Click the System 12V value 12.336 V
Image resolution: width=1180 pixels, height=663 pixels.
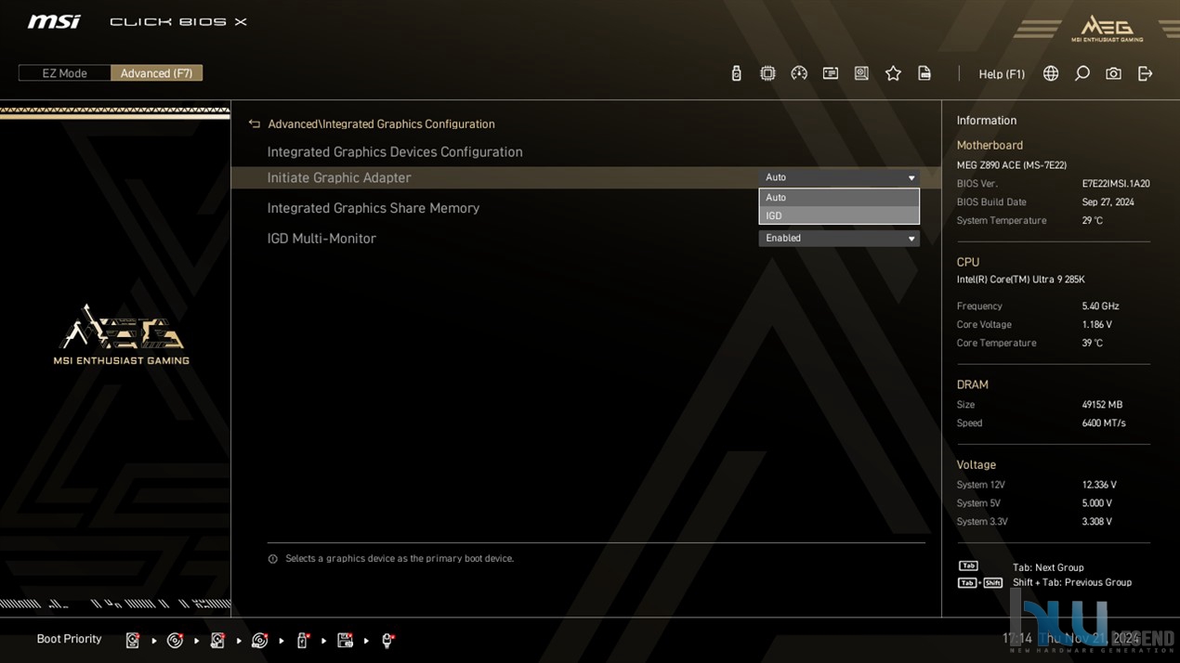pyautogui.click(x=1099, y=485)
